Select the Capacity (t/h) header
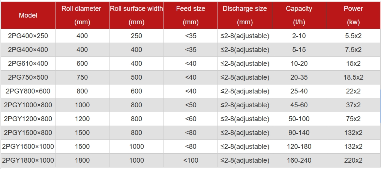Image resolution: width=381 pixels, height=169 pixels. 299,15
